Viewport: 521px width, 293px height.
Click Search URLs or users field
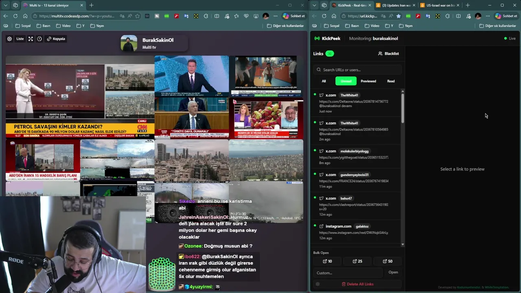coord(357,70)
